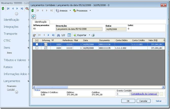Go to previous row in grid toolbar
This screenshot has height=109, width=170.
[44, 35]
